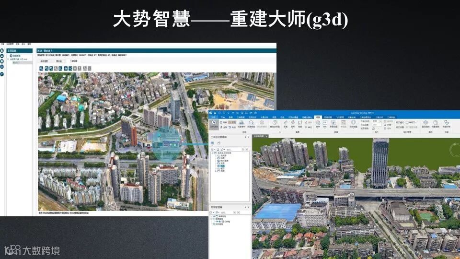Open the 开始 ribbon tab in SuperMap
The width and height of the screenshot is (460, 259).
(223, 117)
